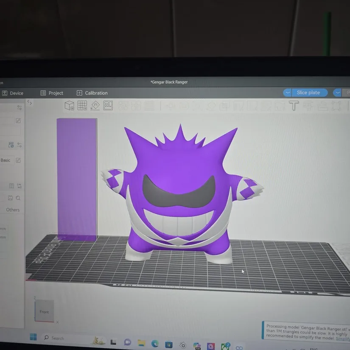
Task: Open the Print button dropdown chevron
Action: (x=337, y=92)
